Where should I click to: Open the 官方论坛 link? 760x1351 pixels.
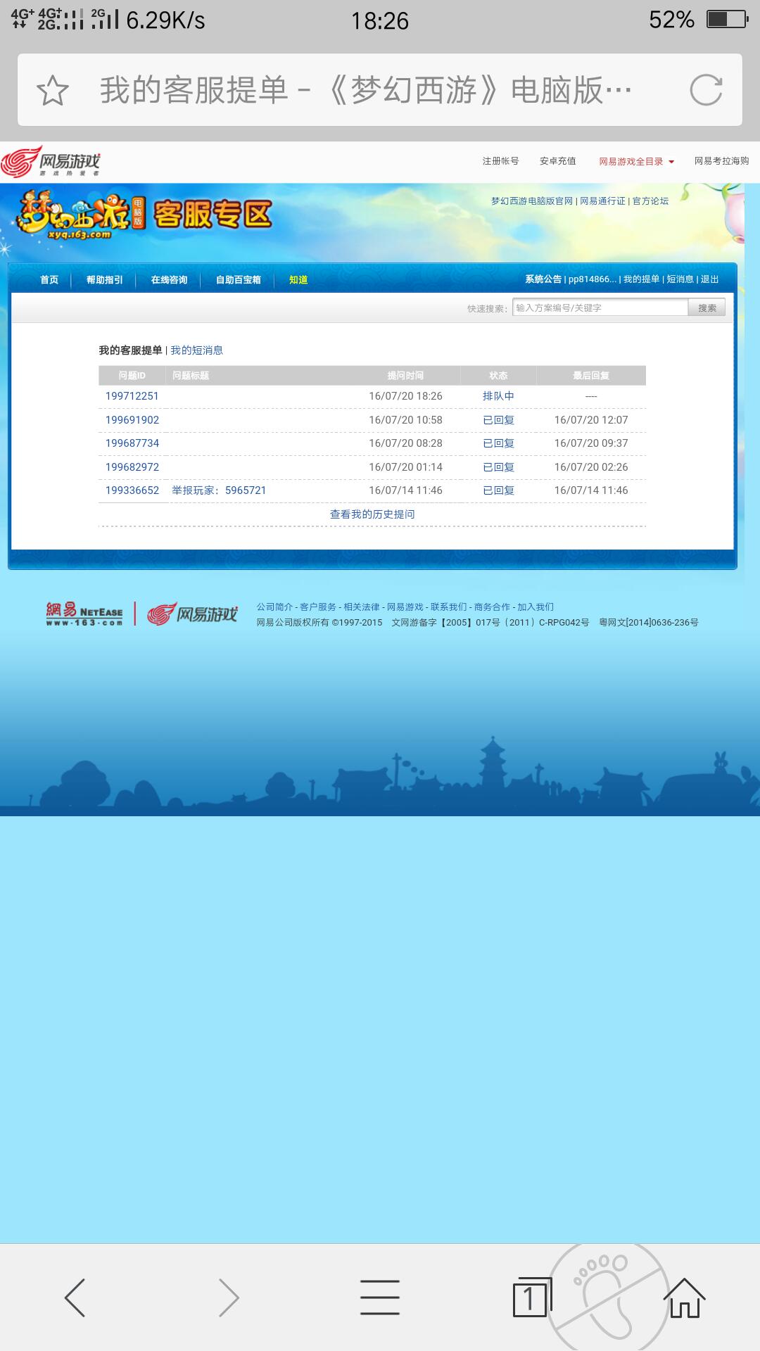click(651, 201)
